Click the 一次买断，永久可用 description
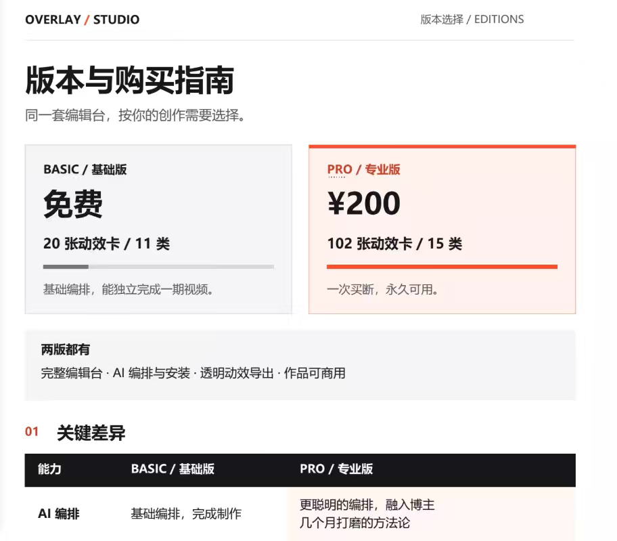Screen dimensions: 617x541 click(x=382, y=289)
